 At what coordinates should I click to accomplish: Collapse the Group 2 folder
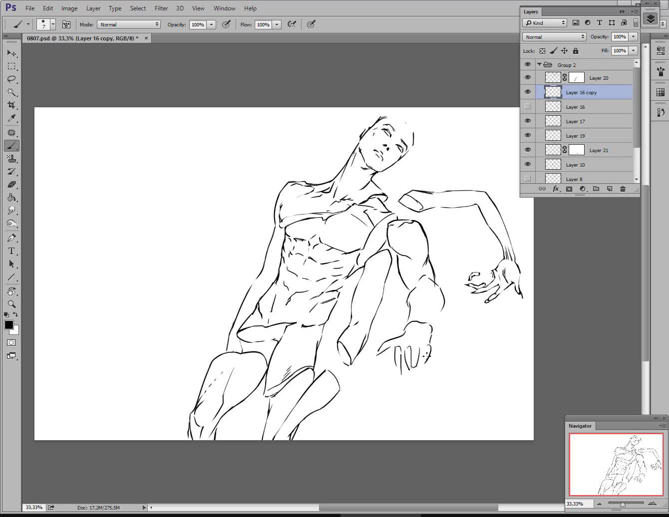(x=539, y=64)
